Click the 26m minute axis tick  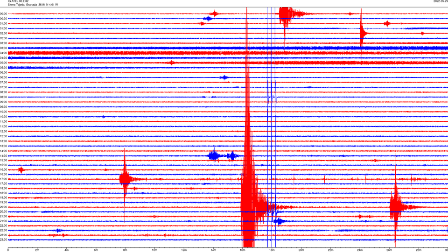click(x=389, y=250)
